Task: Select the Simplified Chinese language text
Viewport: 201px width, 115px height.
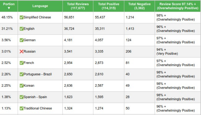Action: pos(37,17)
